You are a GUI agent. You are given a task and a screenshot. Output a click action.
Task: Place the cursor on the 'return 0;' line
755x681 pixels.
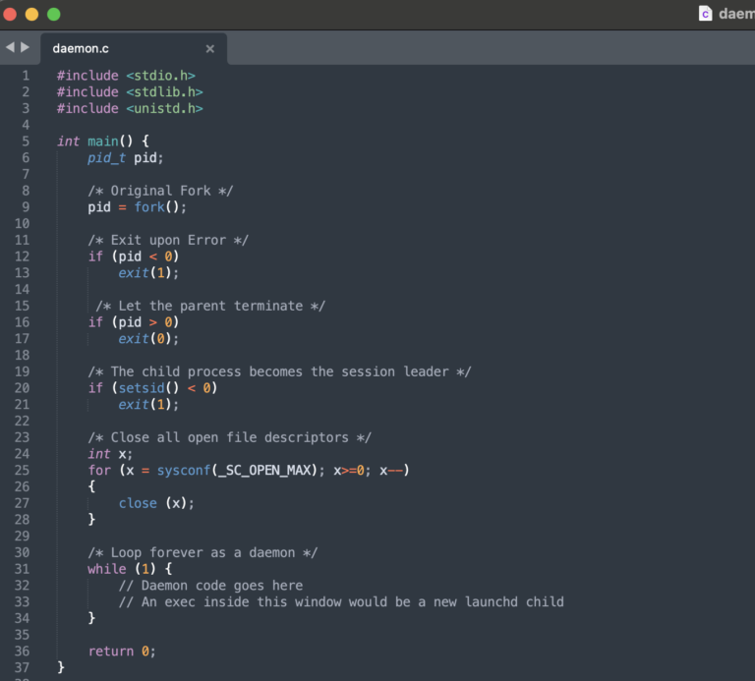point(122,652)
